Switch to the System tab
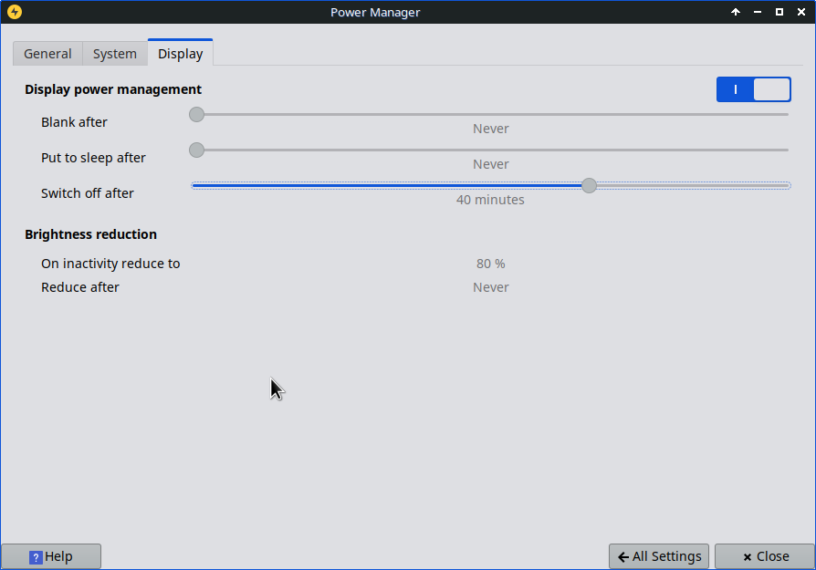 pyautogui.click(x=114, y=54)
